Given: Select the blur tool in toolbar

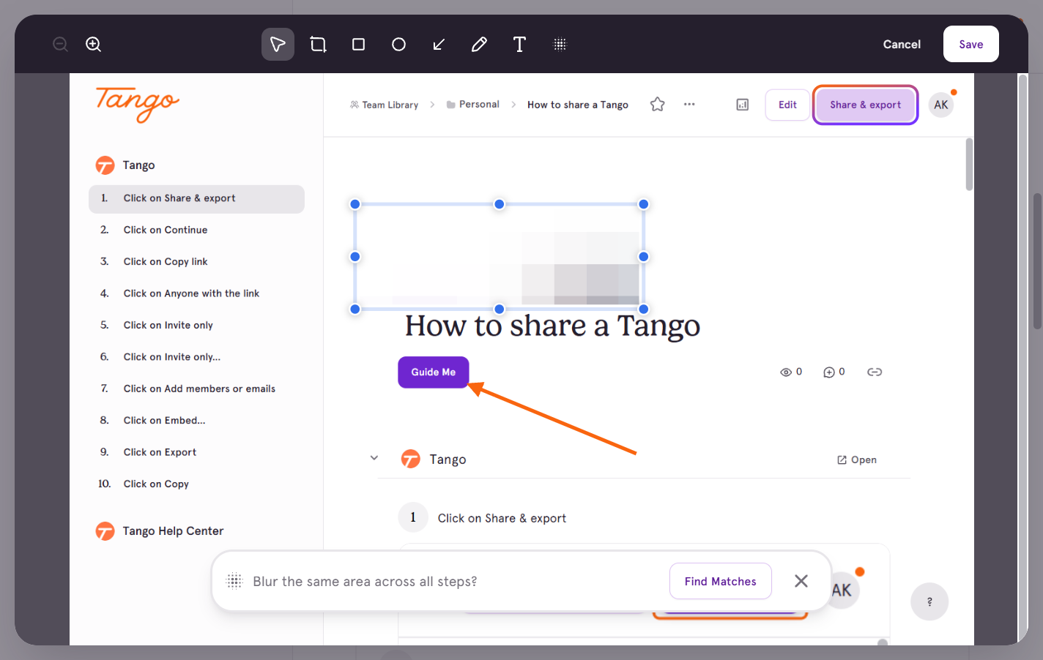Looking at the screenshot, I should click(x=560, y=45).
